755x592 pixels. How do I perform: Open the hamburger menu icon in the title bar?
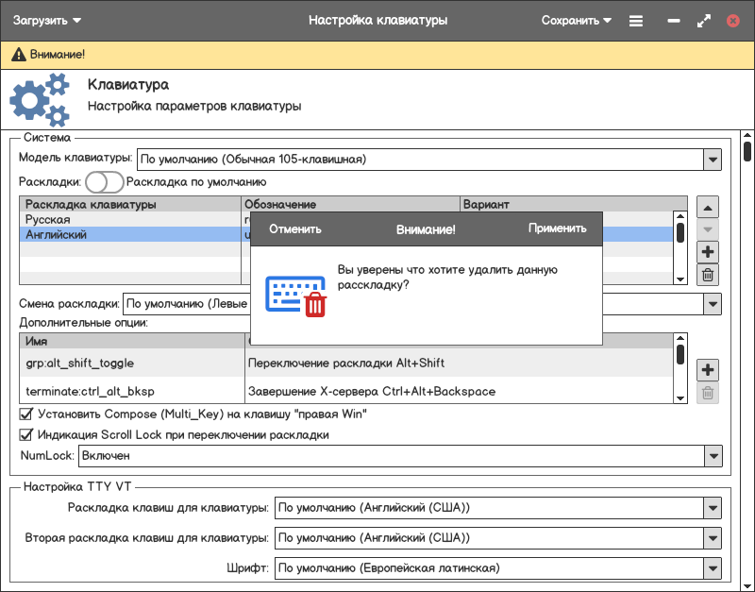(636, 20)
